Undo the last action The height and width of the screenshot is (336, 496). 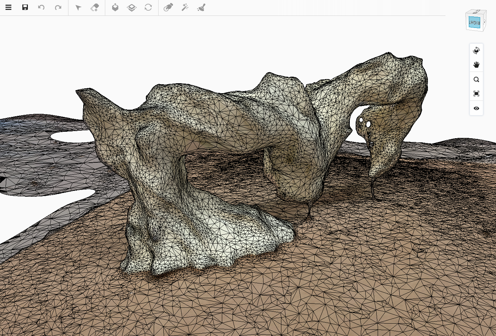click(x=41, y=8)
